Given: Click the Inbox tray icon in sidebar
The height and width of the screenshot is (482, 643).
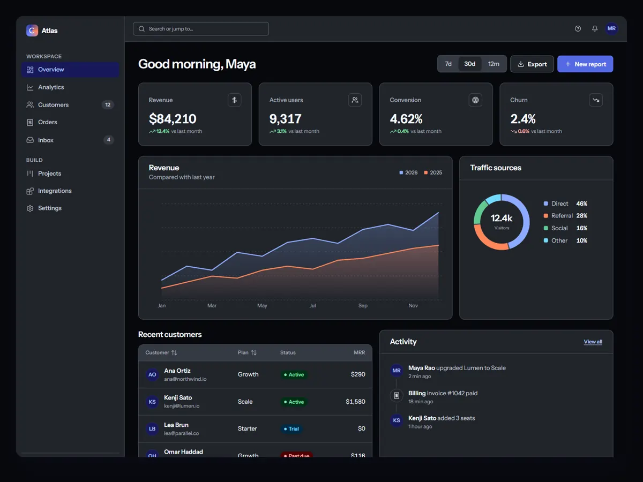Looking at the screenshot, I should pos(30,140).
